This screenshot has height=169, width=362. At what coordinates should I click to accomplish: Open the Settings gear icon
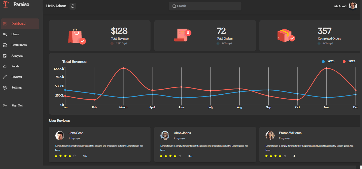[5, 88]
